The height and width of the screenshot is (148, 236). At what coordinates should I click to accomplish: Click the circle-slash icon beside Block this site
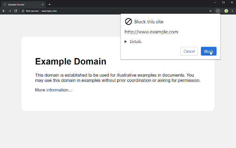(x=128, y=21)
